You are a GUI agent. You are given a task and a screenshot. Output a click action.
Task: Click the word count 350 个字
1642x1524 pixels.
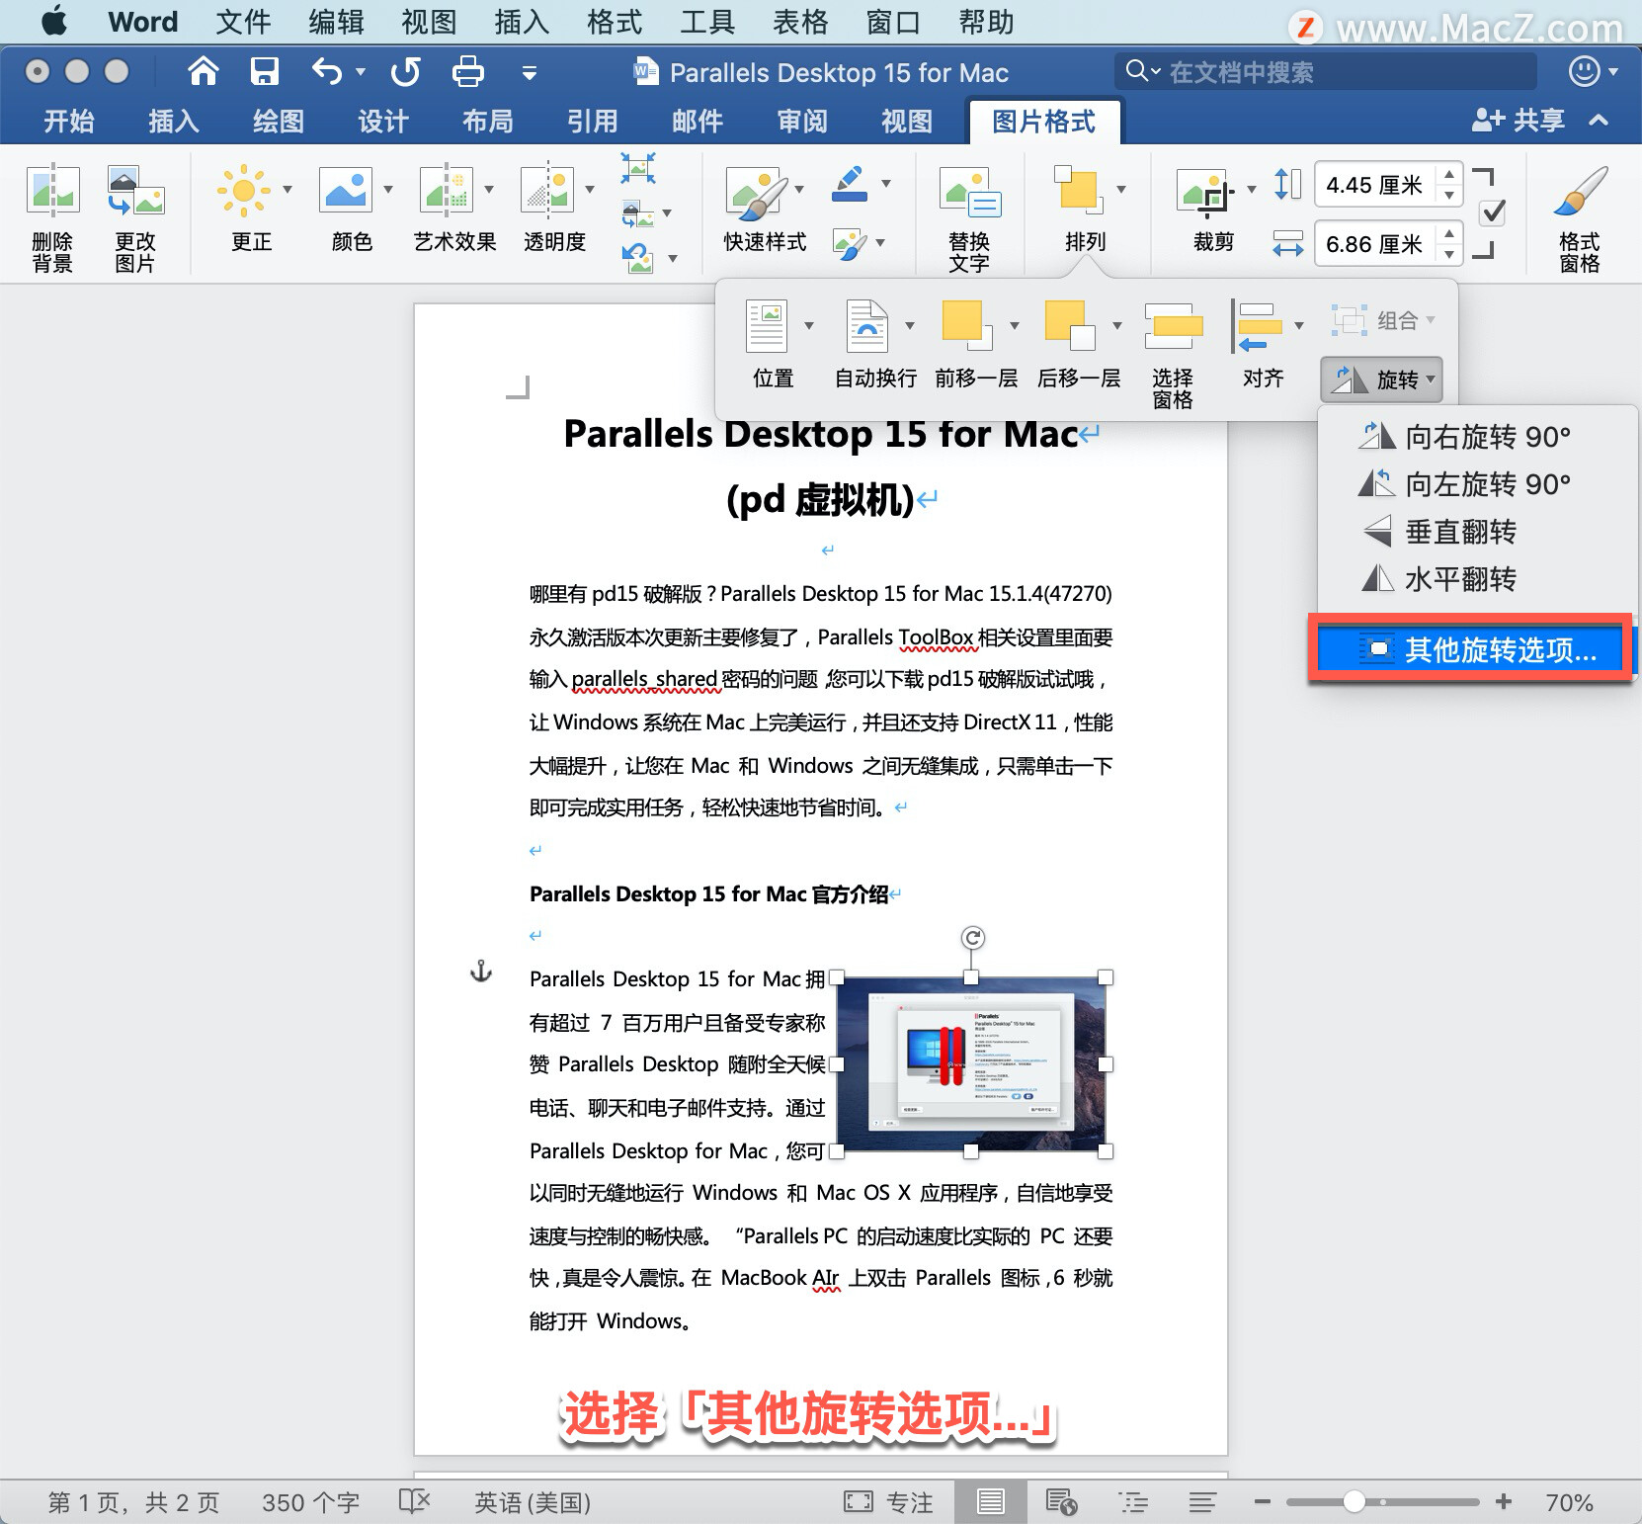pos(310,1502)
